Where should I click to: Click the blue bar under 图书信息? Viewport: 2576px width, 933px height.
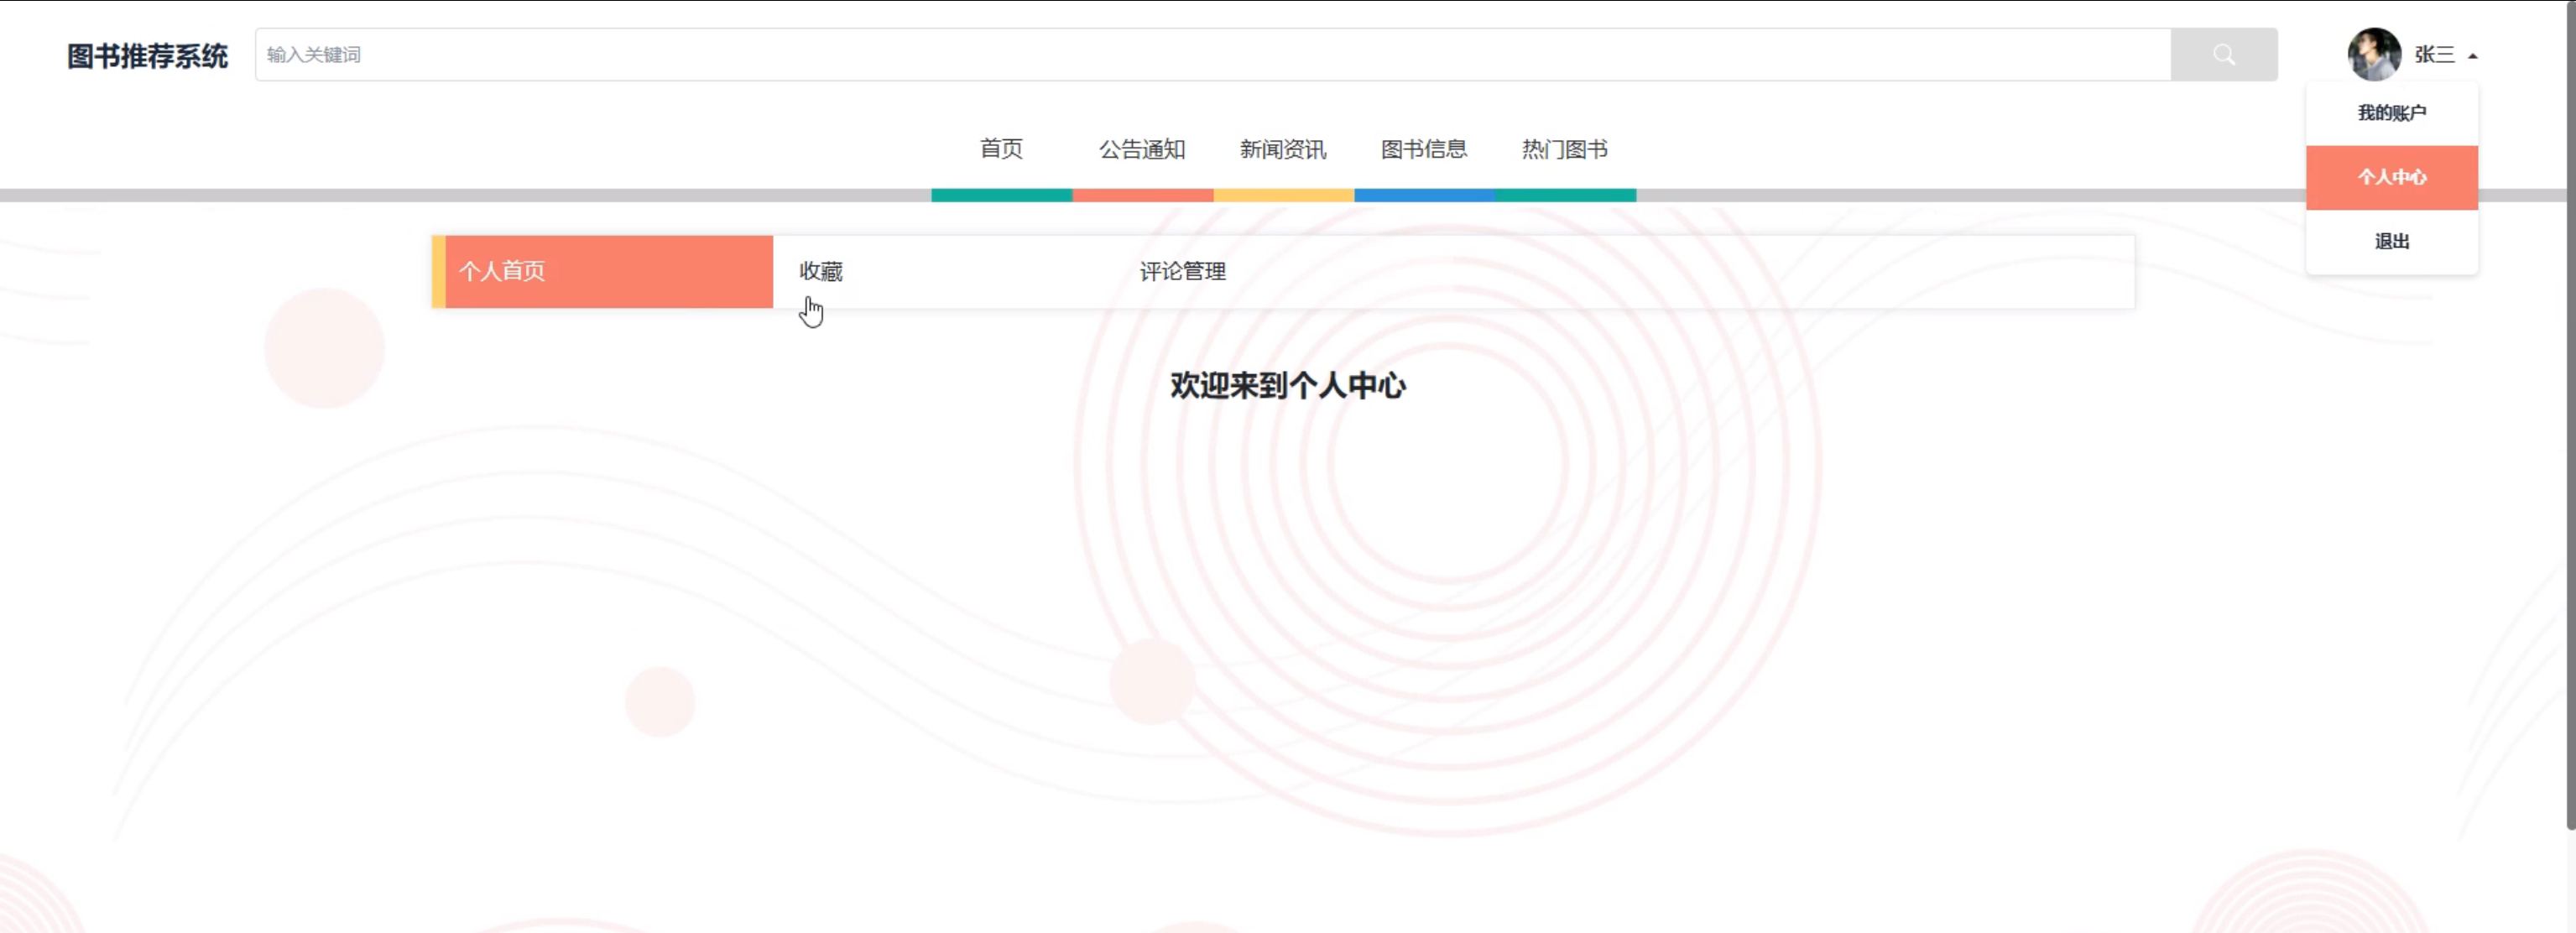coord(1424,195)
